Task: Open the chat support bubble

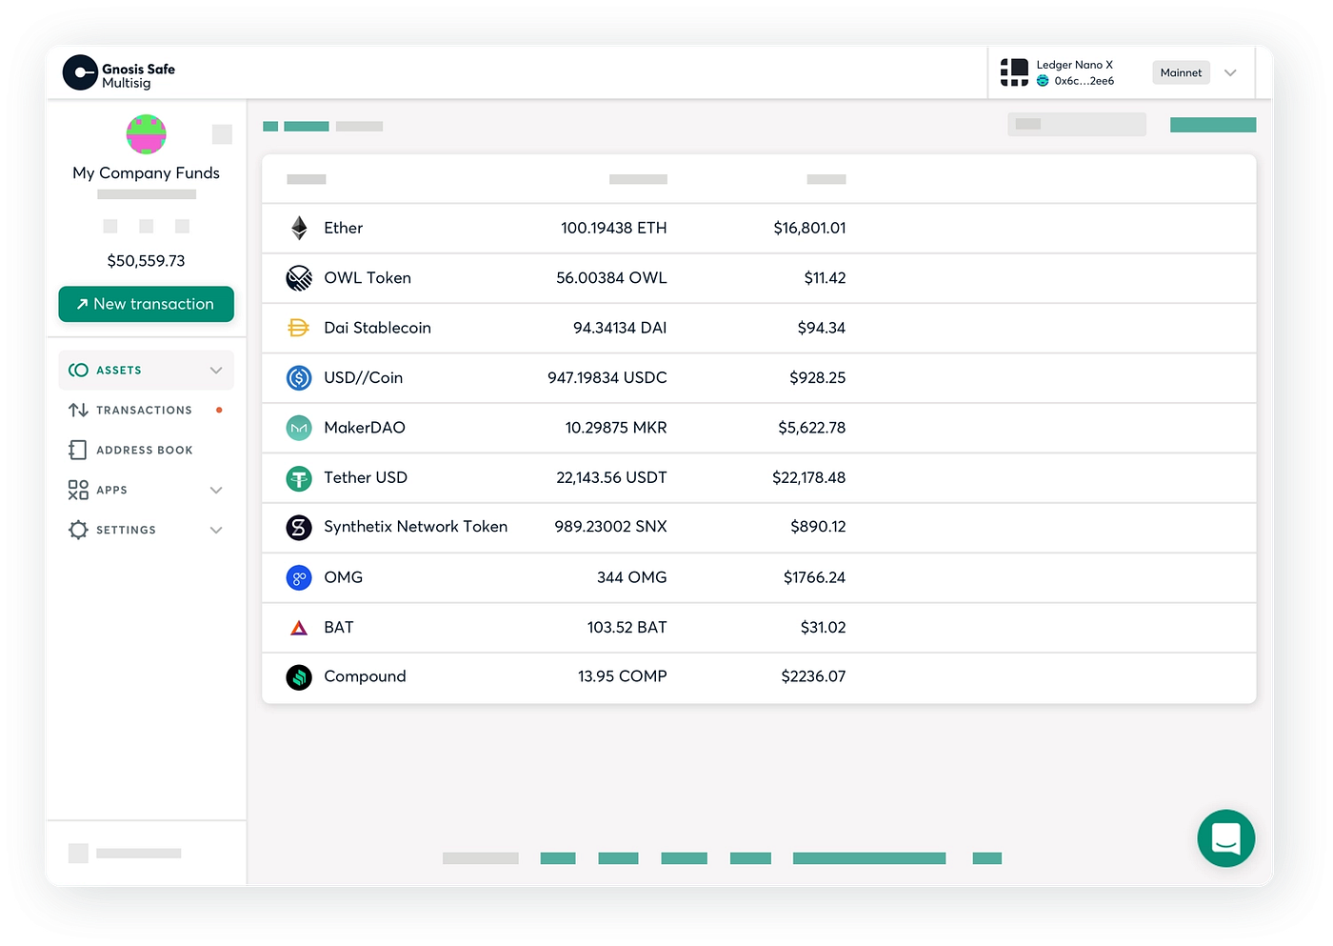Action: point(1225,838)
